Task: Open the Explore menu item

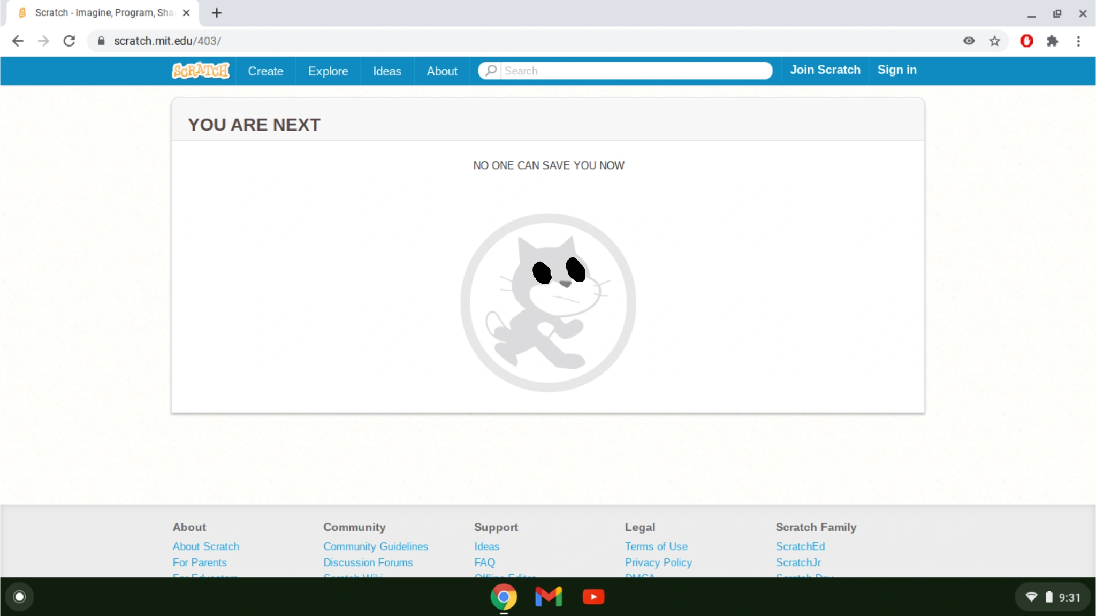Action: pos(328,71)
